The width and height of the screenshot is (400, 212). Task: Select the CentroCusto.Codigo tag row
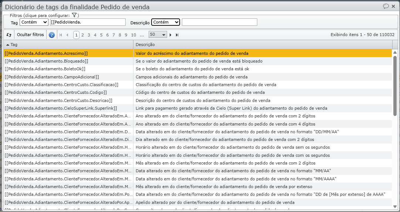tap(198, 93)
